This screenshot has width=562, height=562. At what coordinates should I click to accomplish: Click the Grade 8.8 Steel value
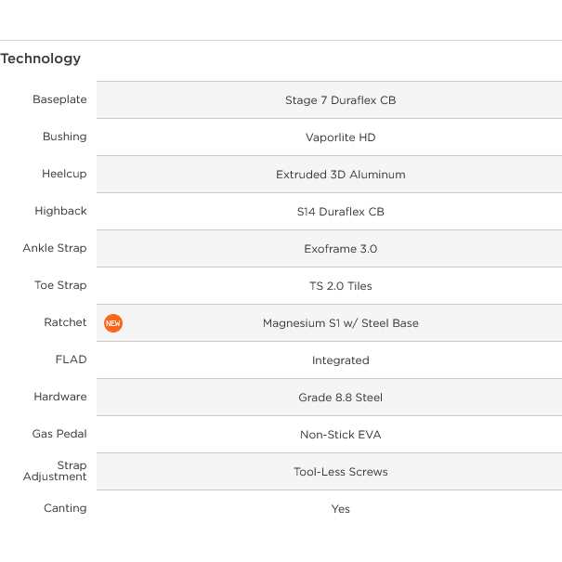click(341, 398)
